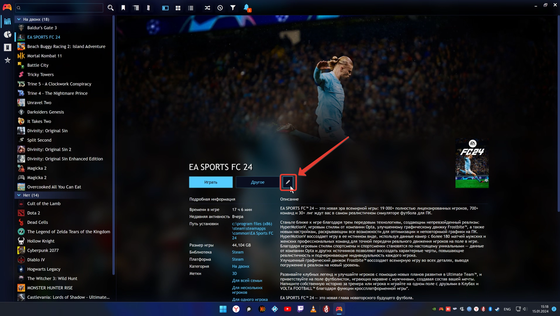The image size is (560, 316).
Task: Click the 'Steam' library link
Action: 238,252
